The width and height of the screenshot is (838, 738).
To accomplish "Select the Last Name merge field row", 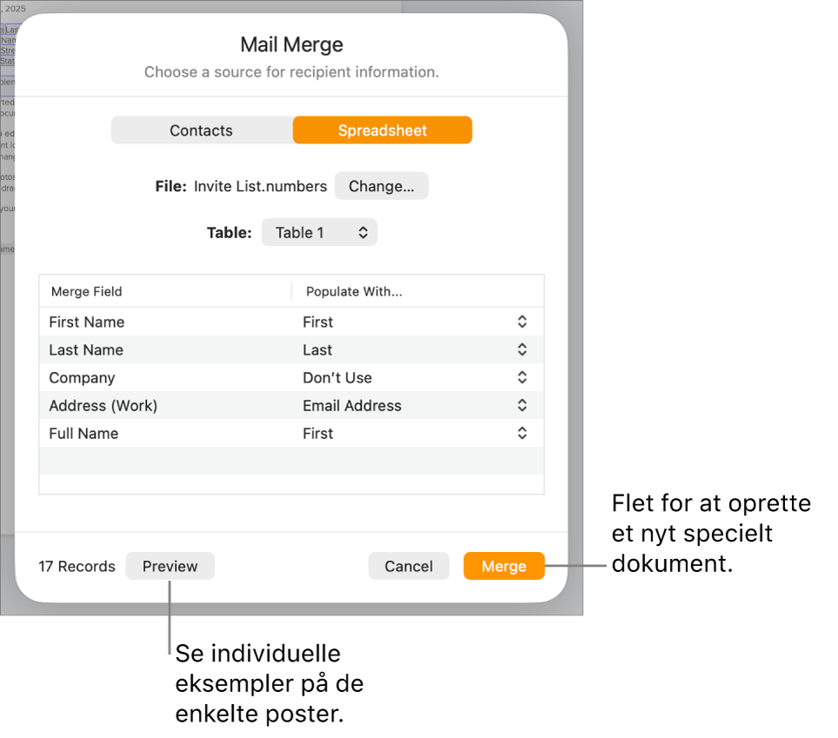I will (292, 349).
